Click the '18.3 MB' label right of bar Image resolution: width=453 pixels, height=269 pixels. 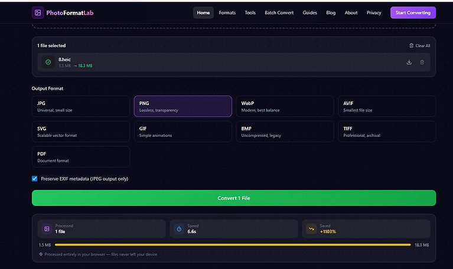click(422, 245)
